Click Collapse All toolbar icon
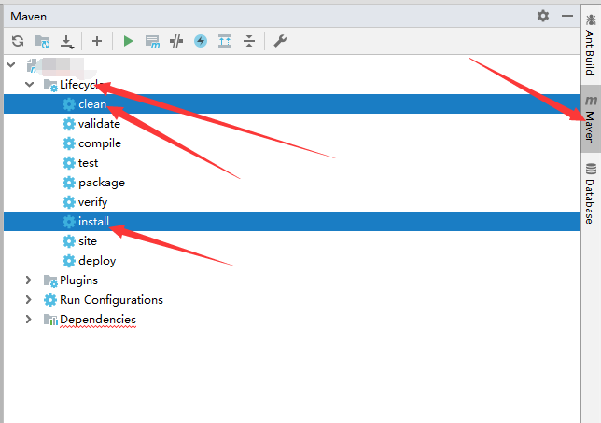 pyautogui.click(x=249, y=41)
